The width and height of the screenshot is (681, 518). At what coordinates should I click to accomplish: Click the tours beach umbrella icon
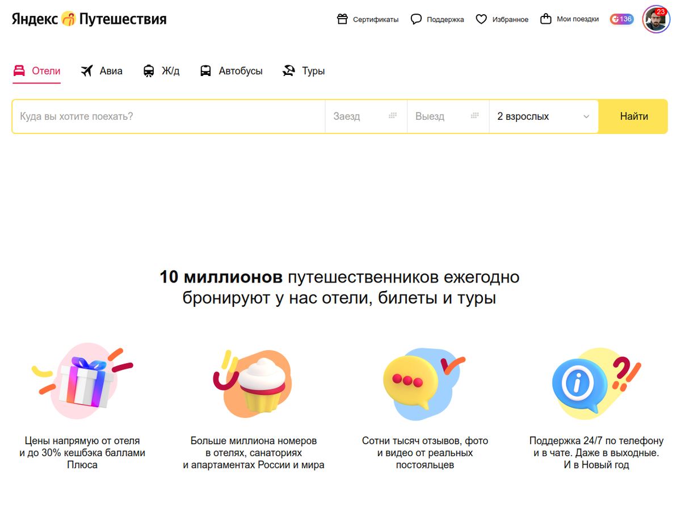point(289,71)
